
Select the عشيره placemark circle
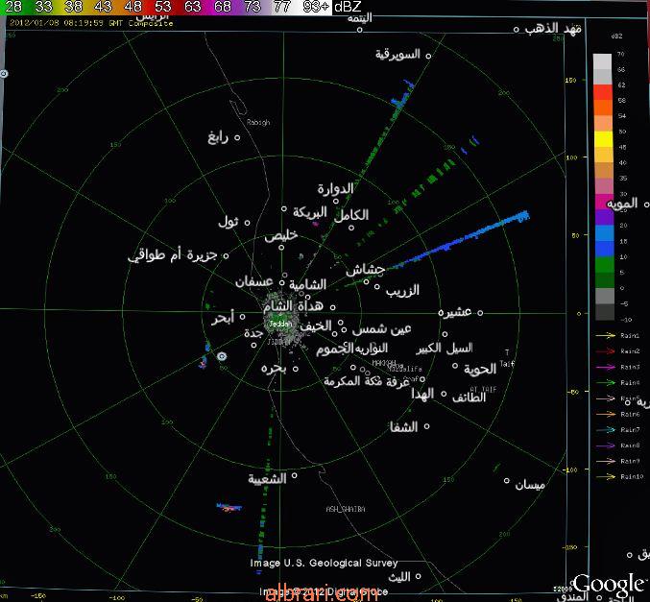click(480, 313)
